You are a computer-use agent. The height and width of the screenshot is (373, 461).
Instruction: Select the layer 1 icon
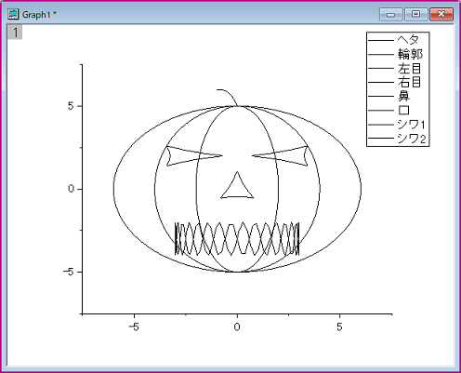point(15,33)
